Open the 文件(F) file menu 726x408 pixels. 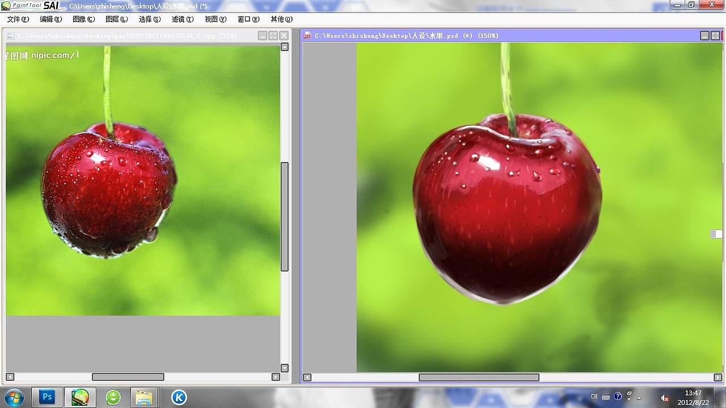18,19
